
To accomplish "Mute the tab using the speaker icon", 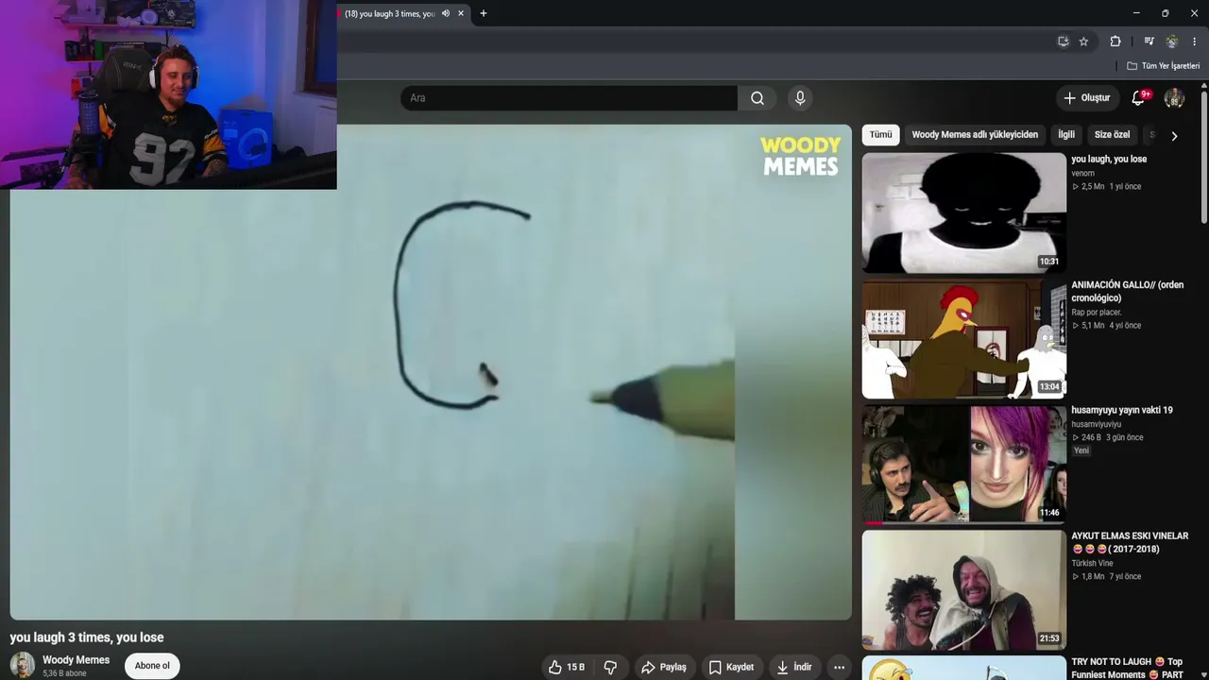I will pos(445,13).
